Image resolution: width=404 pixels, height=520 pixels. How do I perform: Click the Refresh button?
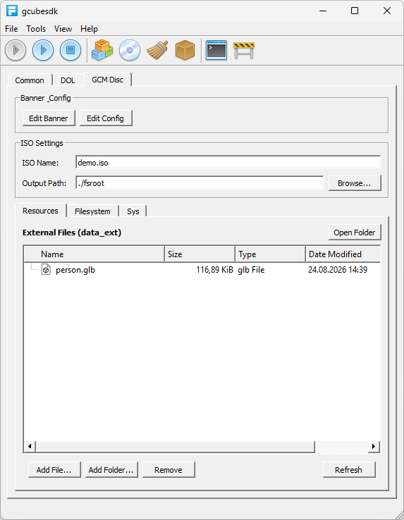[349, 469]
